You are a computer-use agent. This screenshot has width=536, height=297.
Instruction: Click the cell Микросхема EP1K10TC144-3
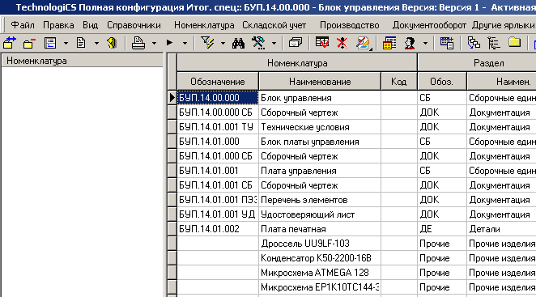[x=320, y=287]
